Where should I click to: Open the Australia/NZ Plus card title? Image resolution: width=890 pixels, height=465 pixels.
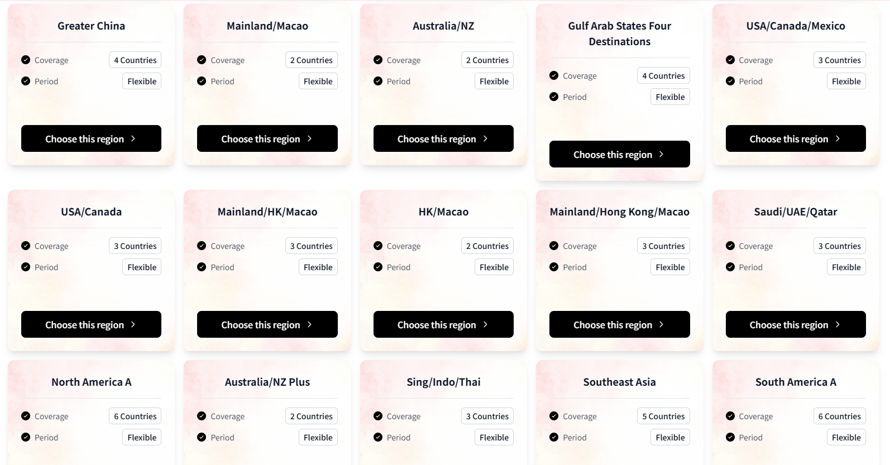point(267,382)
